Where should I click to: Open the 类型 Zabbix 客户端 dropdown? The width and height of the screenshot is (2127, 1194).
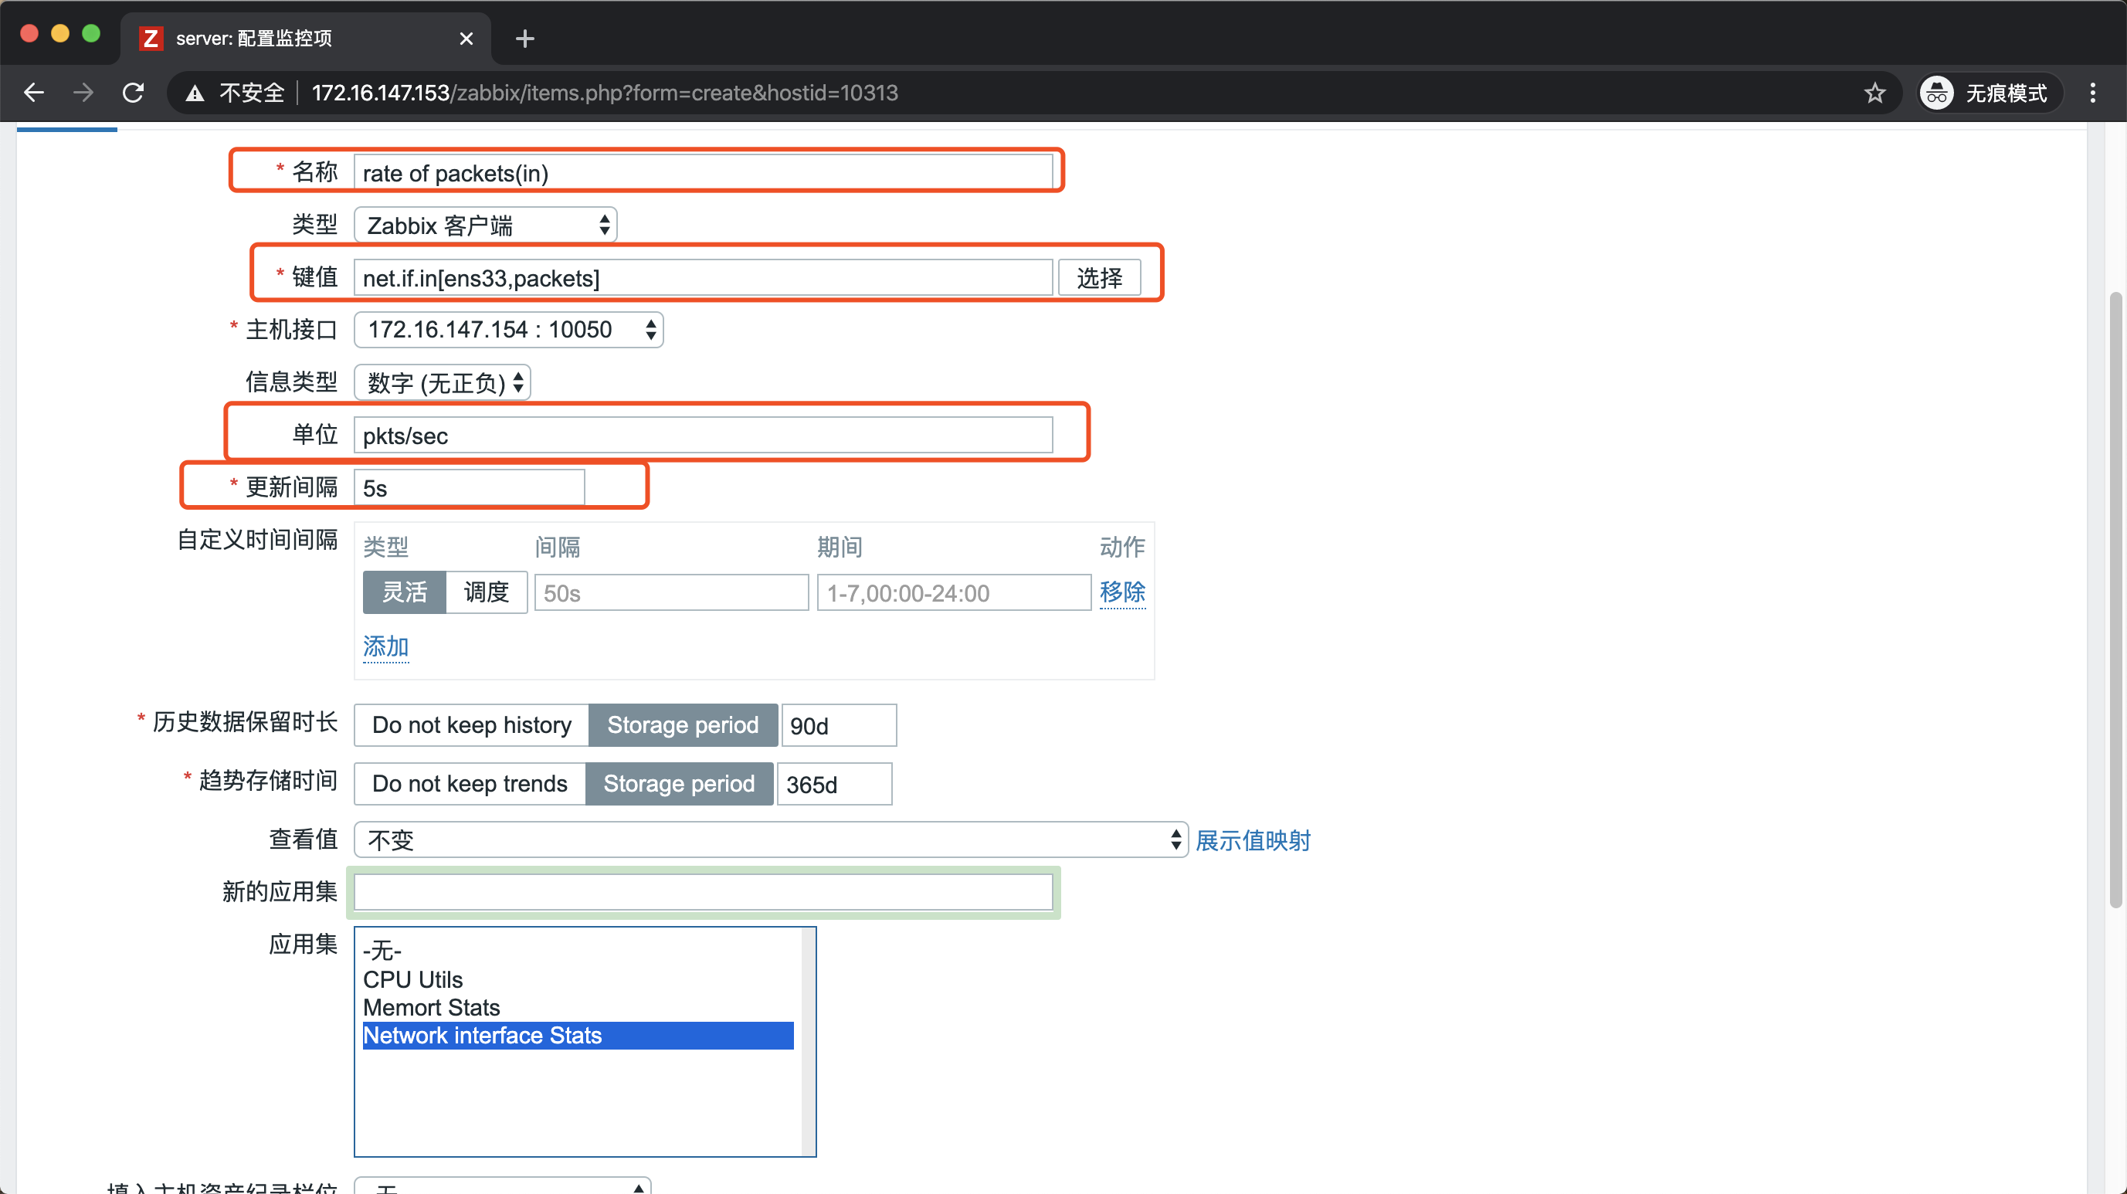(x=486, y=226)
